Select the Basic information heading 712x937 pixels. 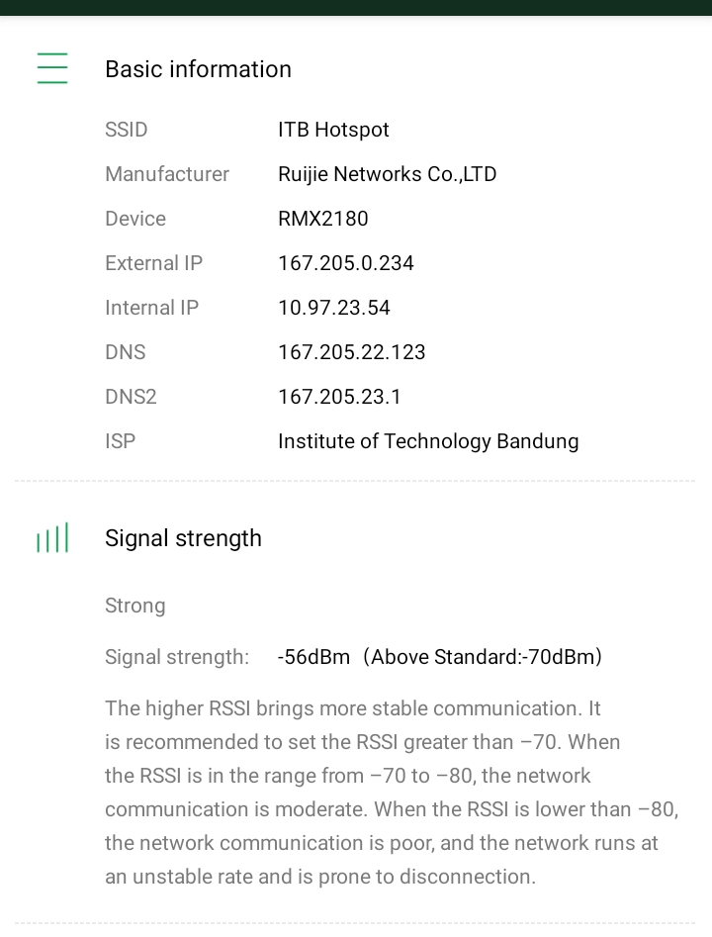[x=198, y=69]
